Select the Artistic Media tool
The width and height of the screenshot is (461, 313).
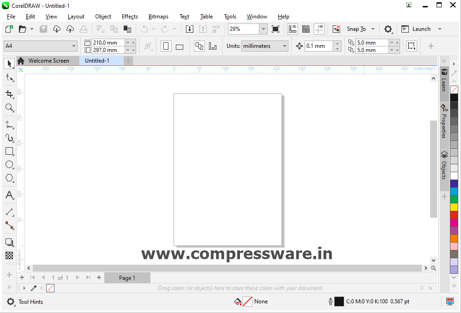pos(9,138)
